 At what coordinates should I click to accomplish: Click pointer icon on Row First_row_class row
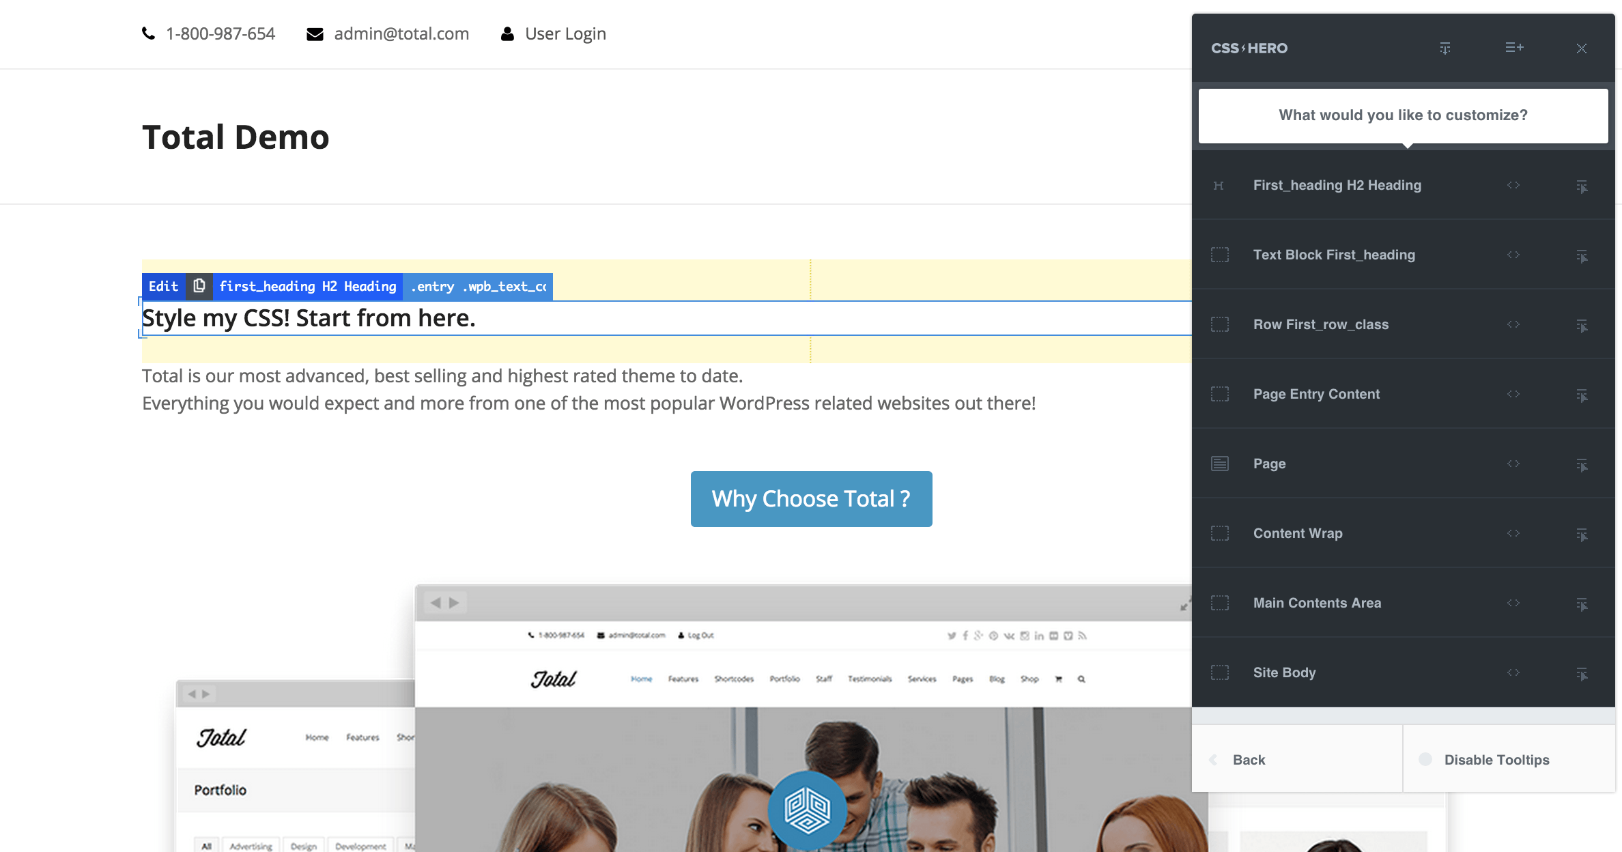1582,326
